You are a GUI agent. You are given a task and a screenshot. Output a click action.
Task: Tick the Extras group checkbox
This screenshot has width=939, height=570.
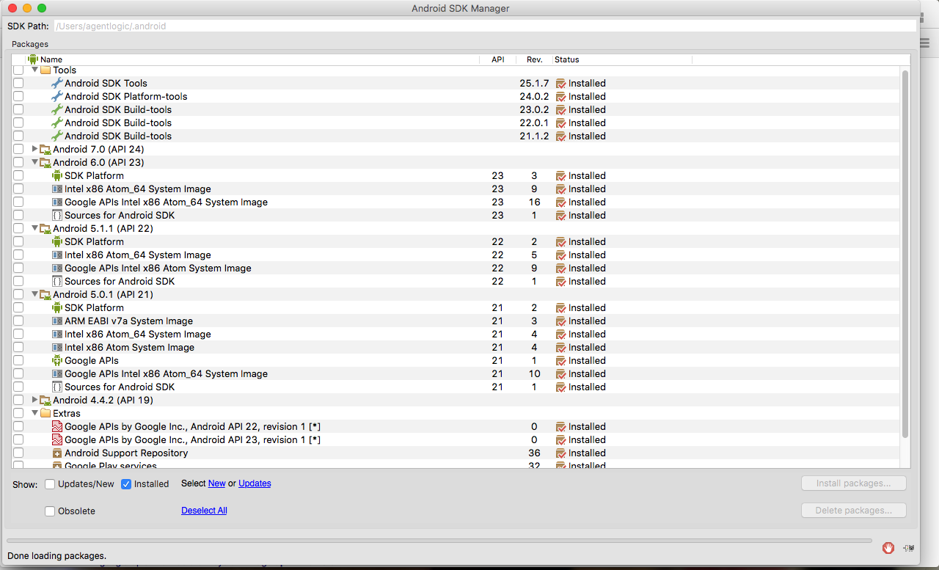tap(18, 413)
